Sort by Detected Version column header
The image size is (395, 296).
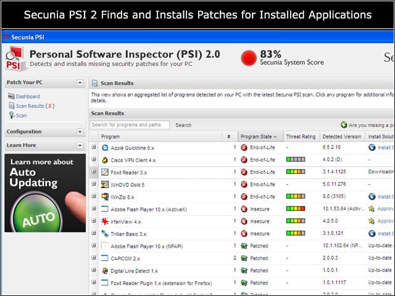coord(341,136)
